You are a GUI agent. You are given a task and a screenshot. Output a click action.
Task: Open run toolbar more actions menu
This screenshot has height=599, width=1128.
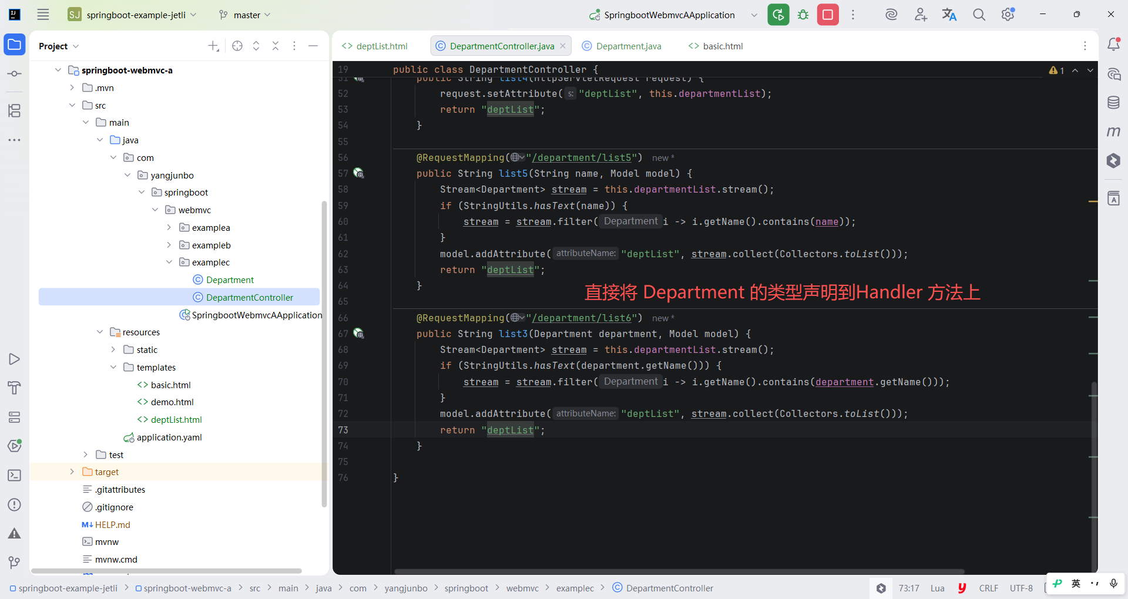pyautogui.click(x=853, y=15)
